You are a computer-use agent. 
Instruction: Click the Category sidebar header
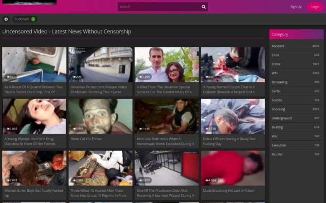coord(296,34)
